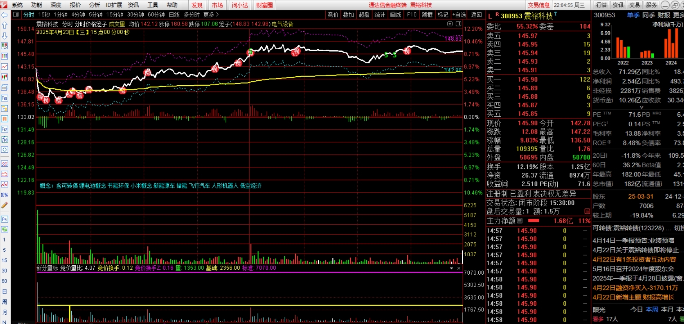The height and width of the screenshot is (324, 684).
Task: Switch to the 财报 tab
Action: pos(664,15)
